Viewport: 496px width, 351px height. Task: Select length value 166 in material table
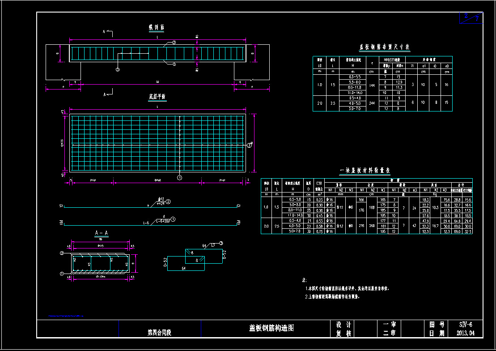click(361, 200)
